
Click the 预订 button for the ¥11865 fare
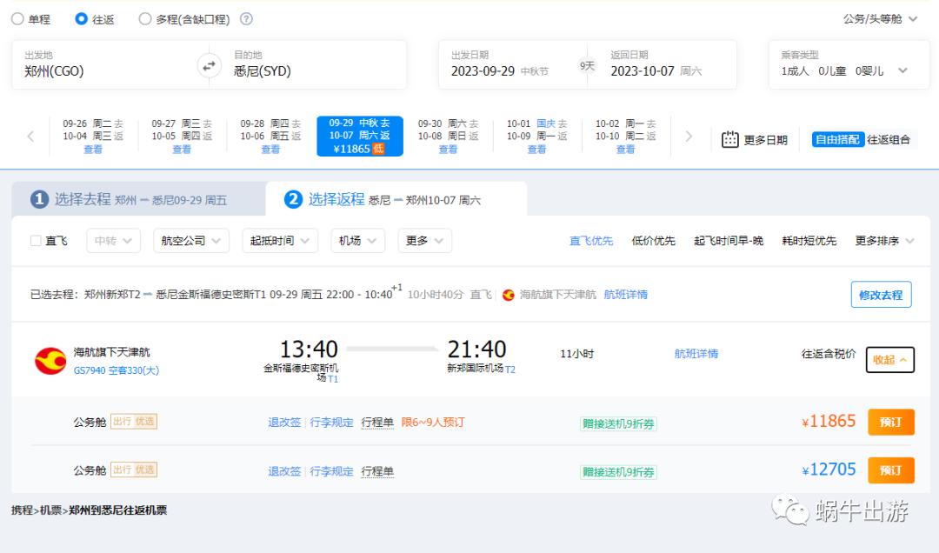890,423
